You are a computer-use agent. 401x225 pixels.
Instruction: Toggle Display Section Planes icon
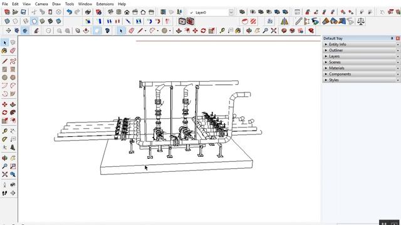pos(245,21)
